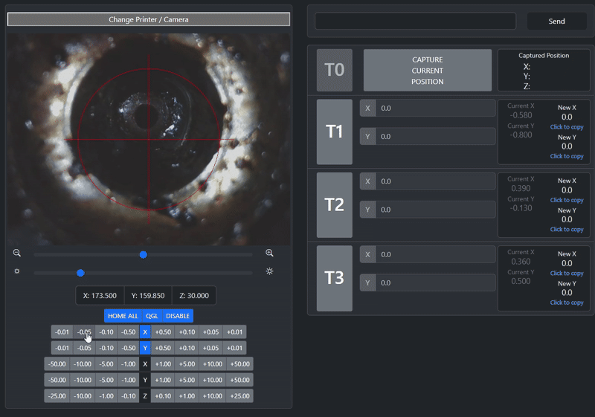
Task: Open the Change Printer / Camera bar
Action: (x=149, y=19)
